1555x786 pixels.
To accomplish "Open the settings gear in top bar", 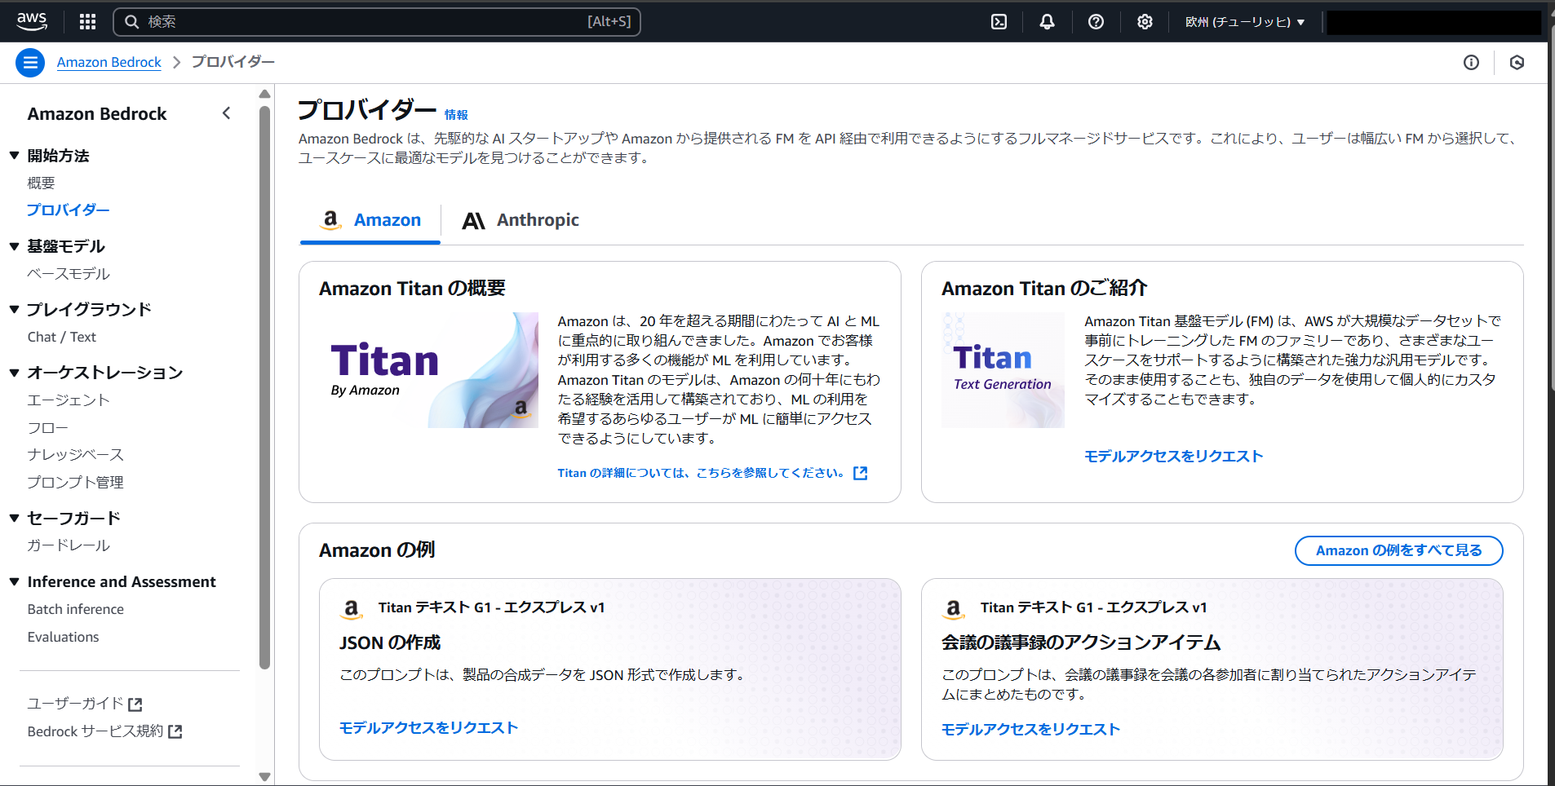I will (x=1145, y=22).
